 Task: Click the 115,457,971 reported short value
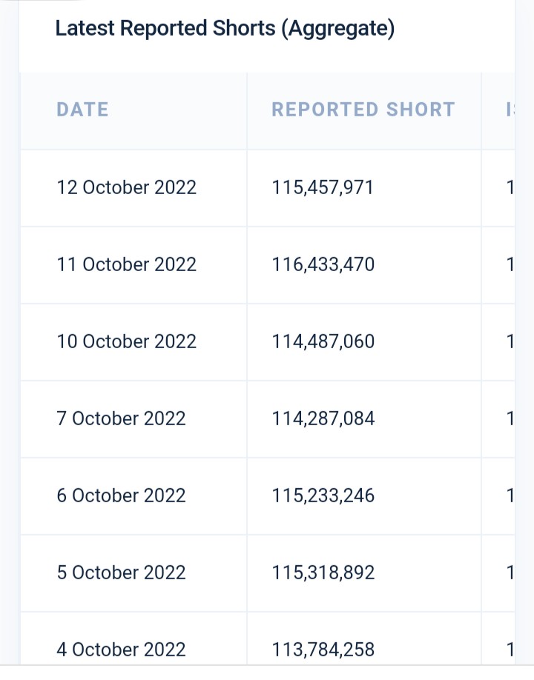click(323, 188)
